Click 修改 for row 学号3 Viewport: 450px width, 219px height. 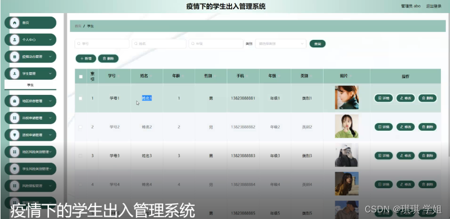406,155
